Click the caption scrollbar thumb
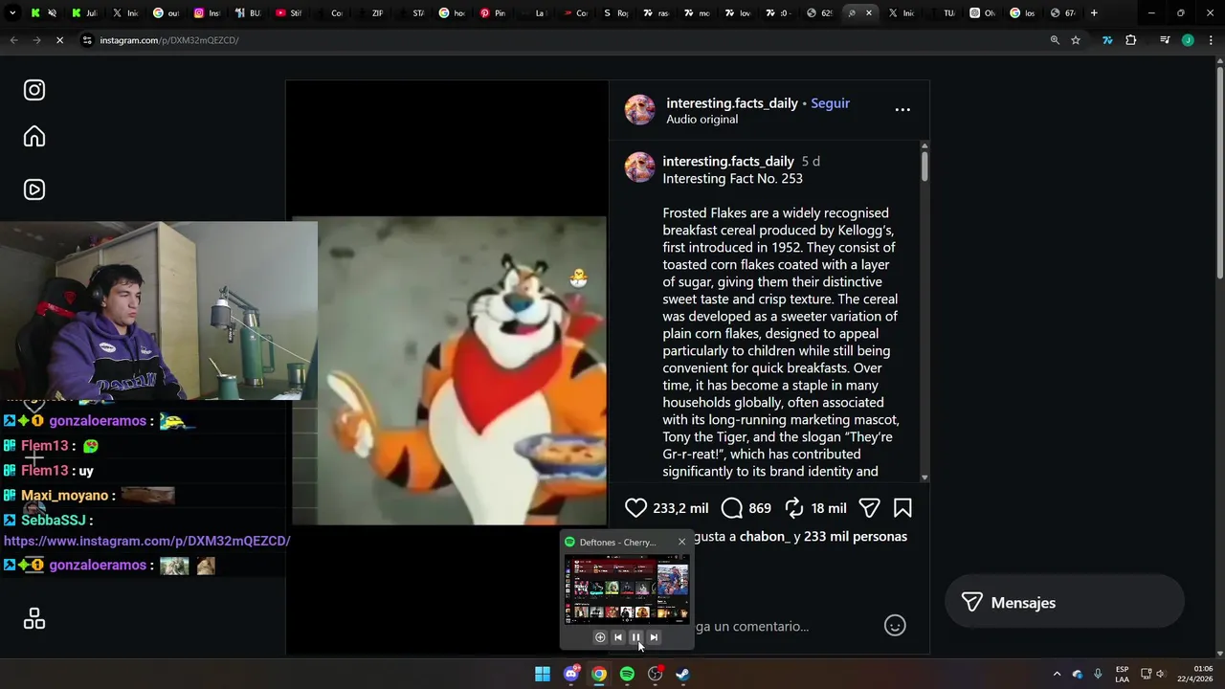The width and height of the screenshot is (1225, 689). tap(924, 165)
